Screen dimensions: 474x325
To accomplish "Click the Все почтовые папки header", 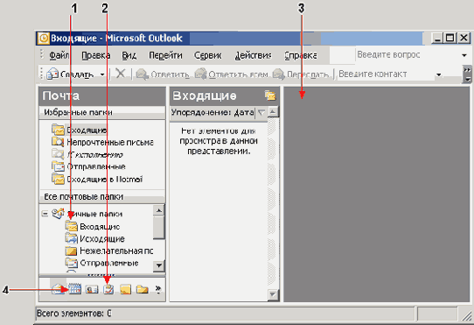I will click(x=102, y=197).
